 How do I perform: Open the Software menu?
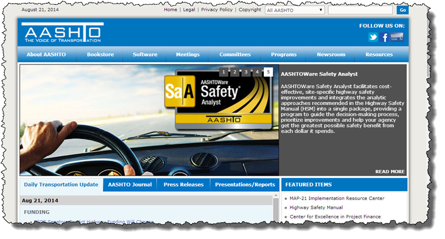(x=145, y=54)
